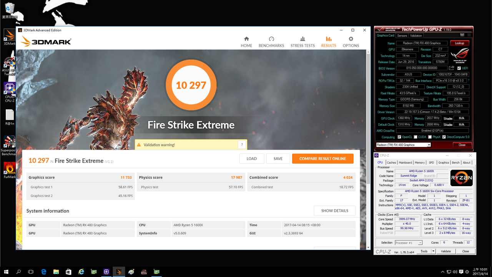Open the BENCHMARKS section in 3DMark

tap(271, 42)
